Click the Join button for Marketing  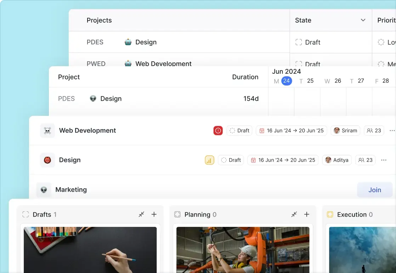[x=375, y=190]
